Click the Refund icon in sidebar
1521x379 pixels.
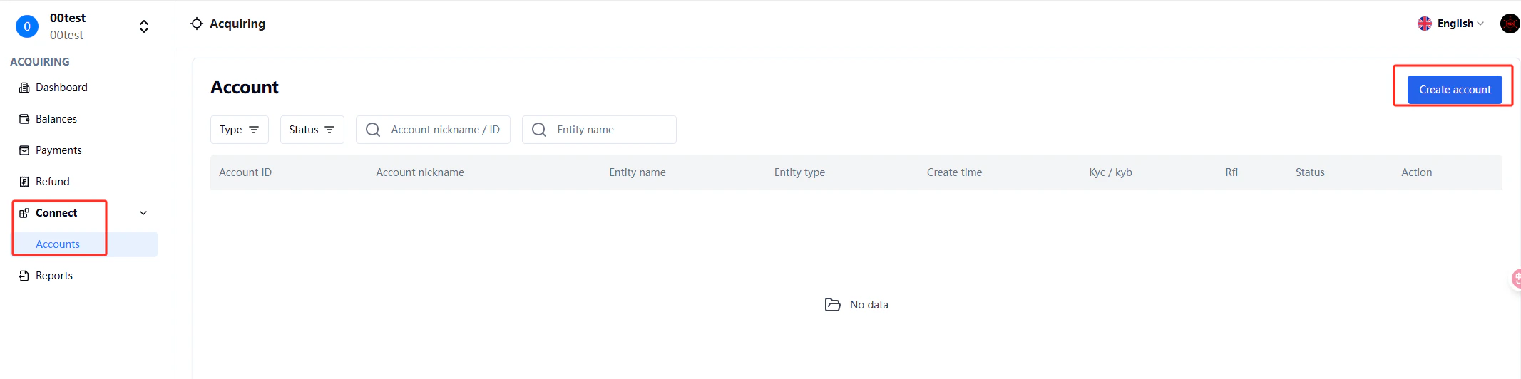[x=24, y=182]
